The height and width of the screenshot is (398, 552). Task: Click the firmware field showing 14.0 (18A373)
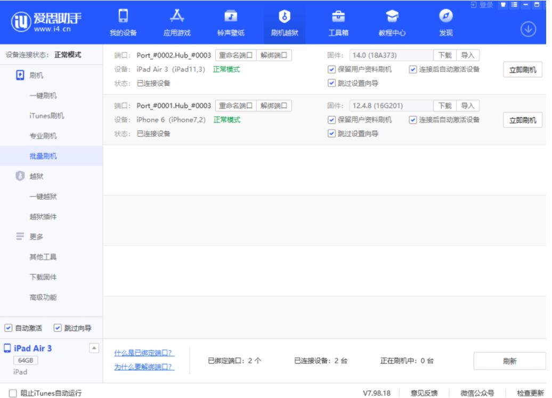[x=391, y=55]
